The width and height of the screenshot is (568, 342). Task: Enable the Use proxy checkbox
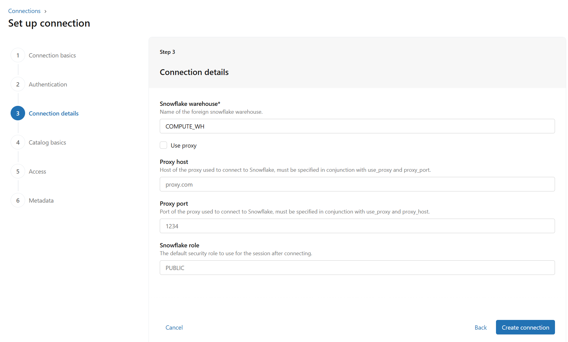[163, 145]
